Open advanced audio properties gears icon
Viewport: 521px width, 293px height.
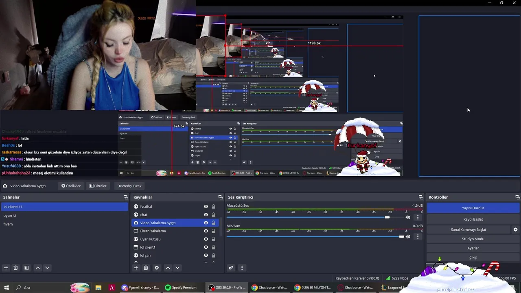(x=231, y=268)
